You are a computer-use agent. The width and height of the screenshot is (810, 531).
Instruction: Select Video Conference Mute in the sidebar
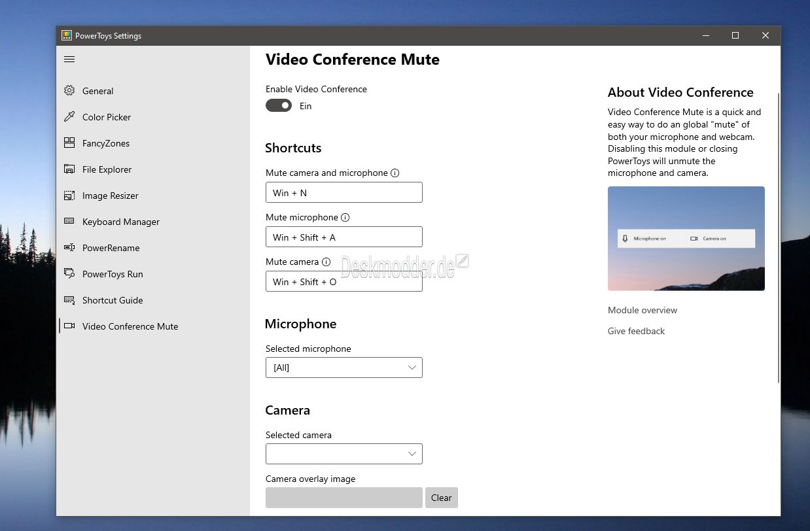[153, 326]
